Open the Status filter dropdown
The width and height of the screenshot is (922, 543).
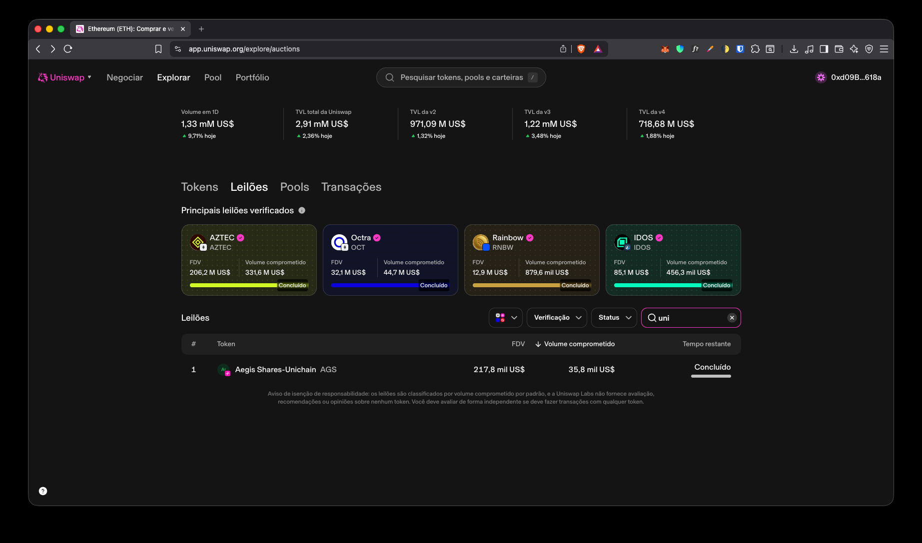point(614,318)
